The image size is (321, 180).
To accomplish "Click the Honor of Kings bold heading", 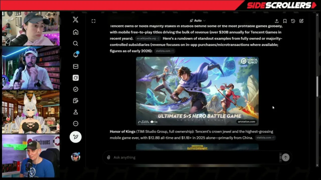I will 123,131.
